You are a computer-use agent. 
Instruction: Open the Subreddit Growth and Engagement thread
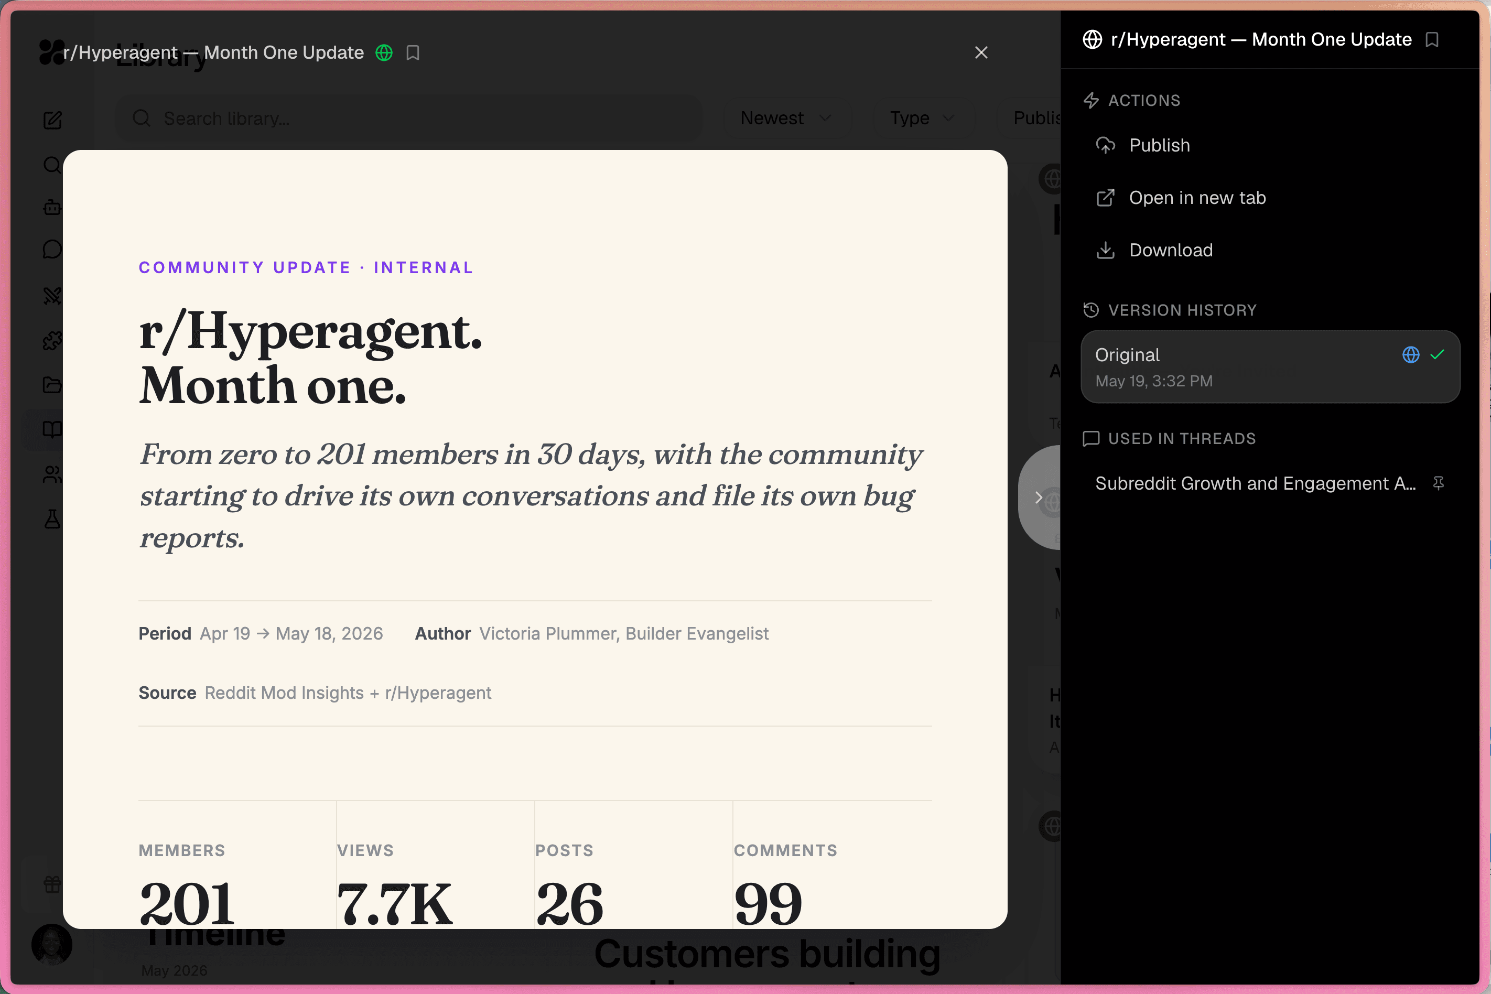[x=1256, y=484]
